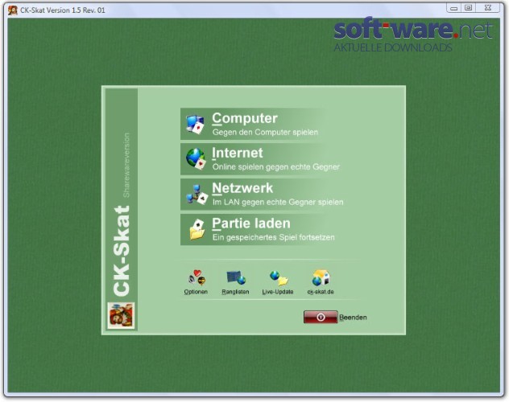The height and width of the screenshot is (402, 509).
Task: Click 'Ein gespeichertes Spiel fortsetzen' text
Action: [273, 237]
